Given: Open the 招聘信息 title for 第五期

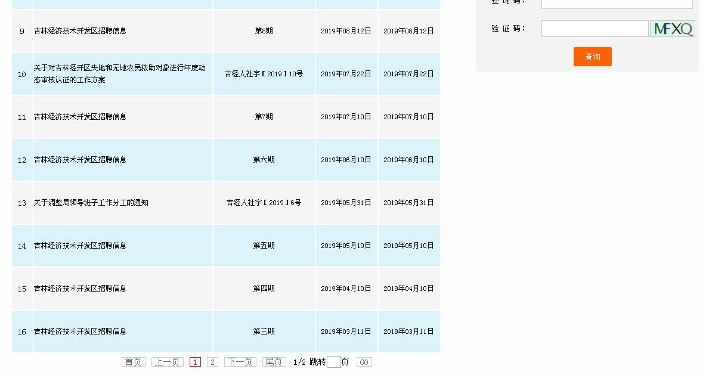Looking at the screenshot, I should coord(80,246).
